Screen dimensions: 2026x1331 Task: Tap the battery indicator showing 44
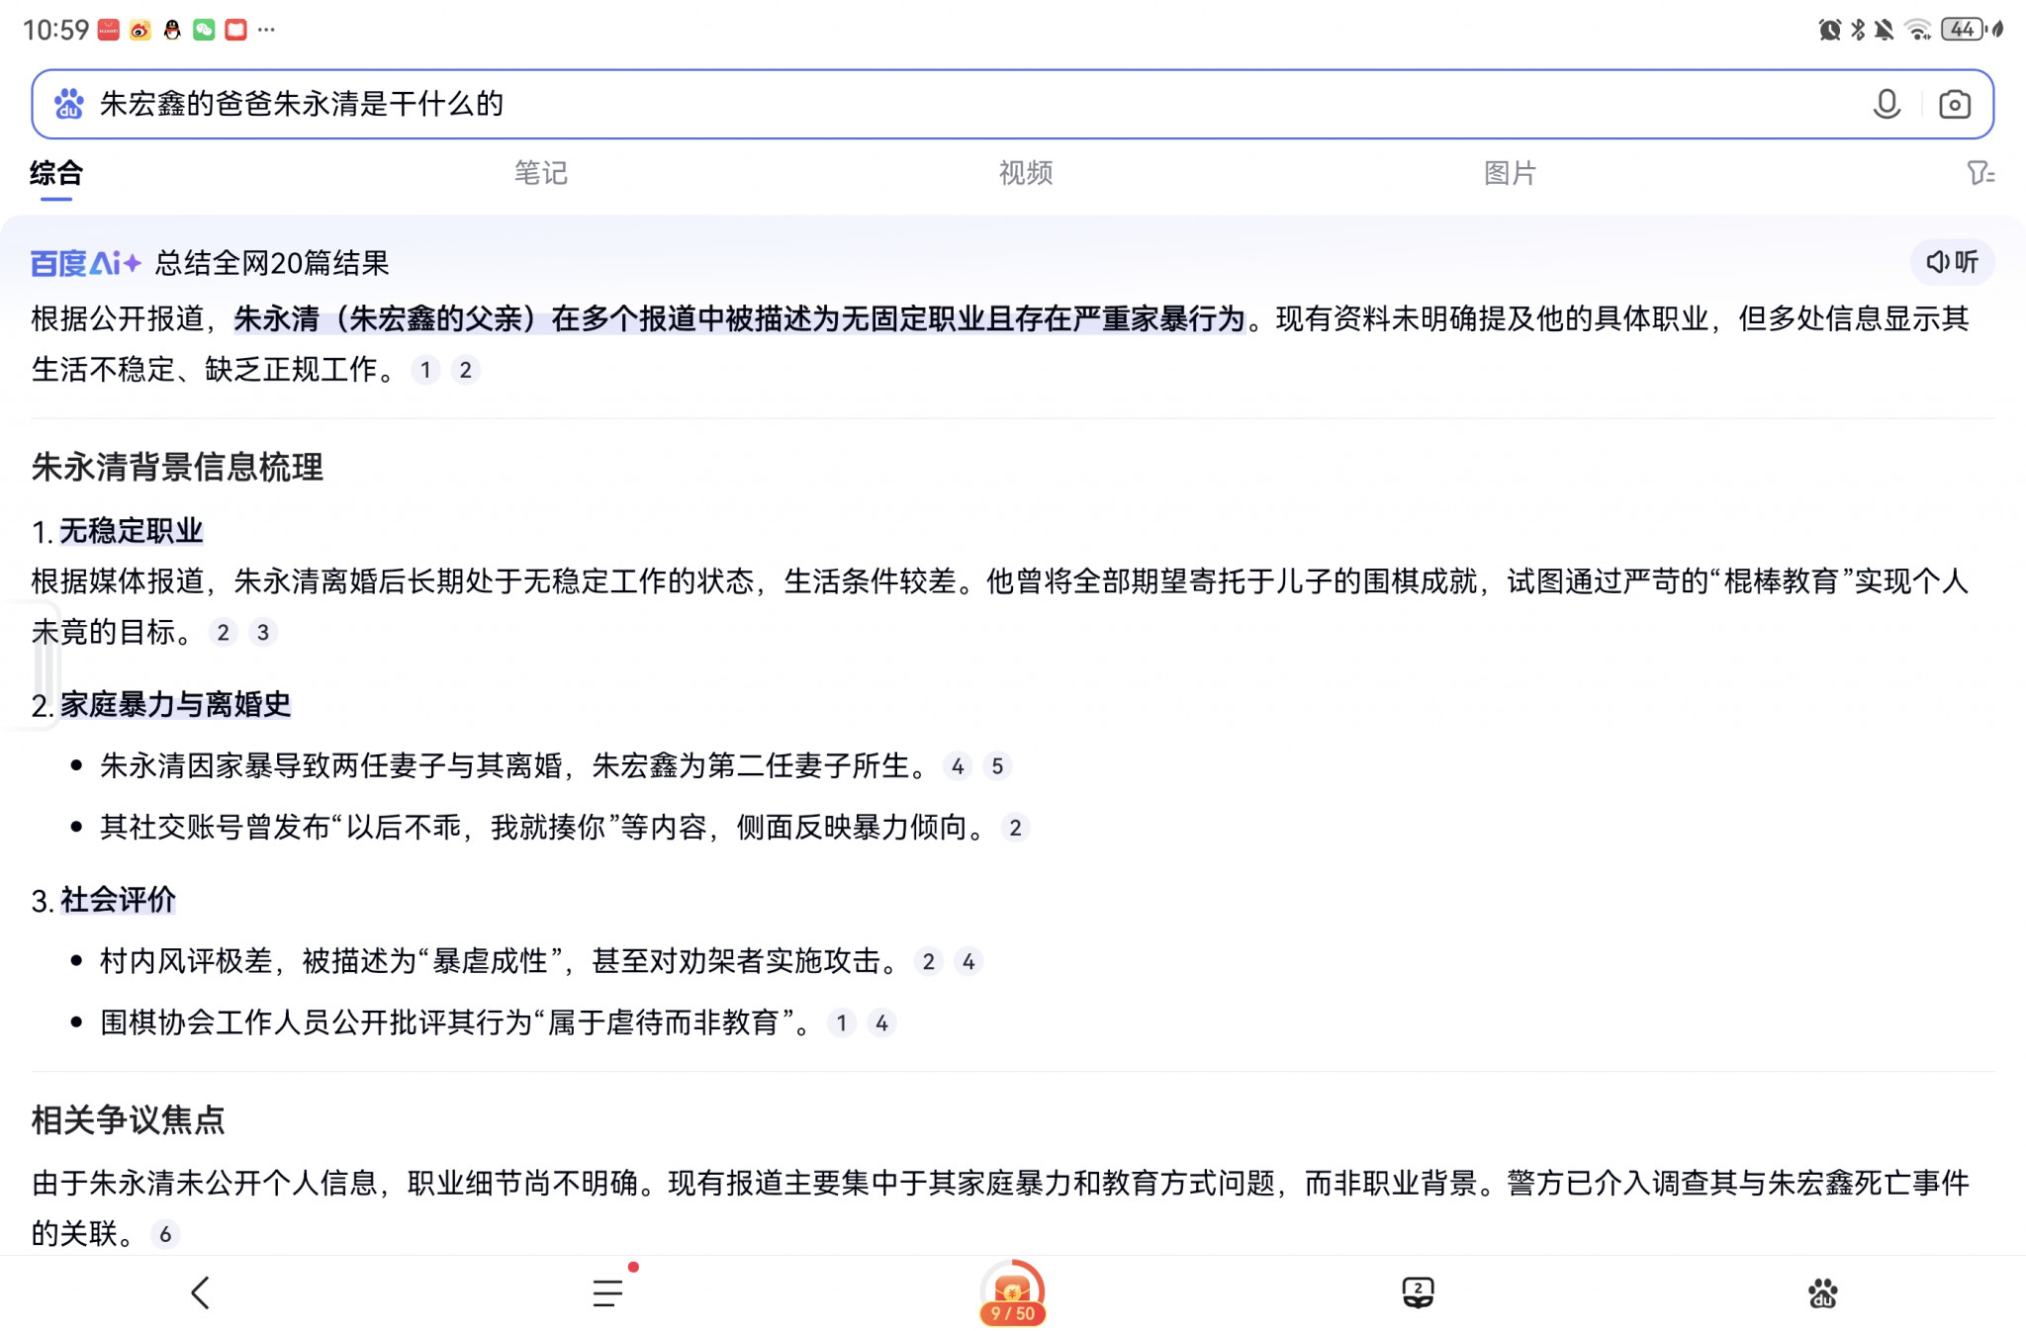pos(1964,30)
